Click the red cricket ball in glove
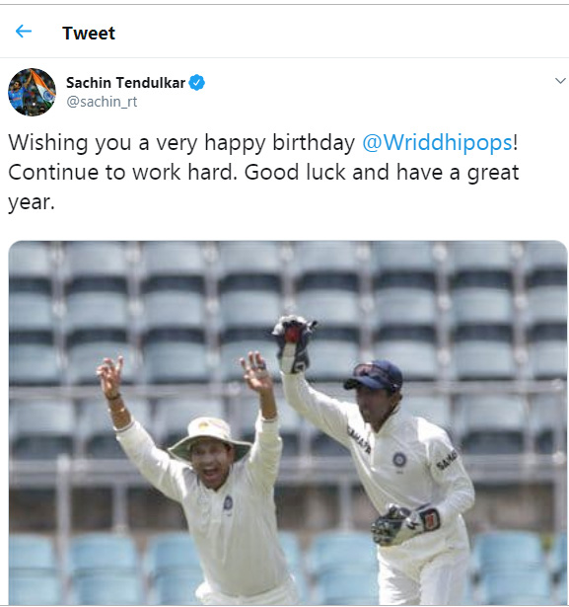Image resolution: width=569 pixels, height=607 pixels. [x=292, y=334]
